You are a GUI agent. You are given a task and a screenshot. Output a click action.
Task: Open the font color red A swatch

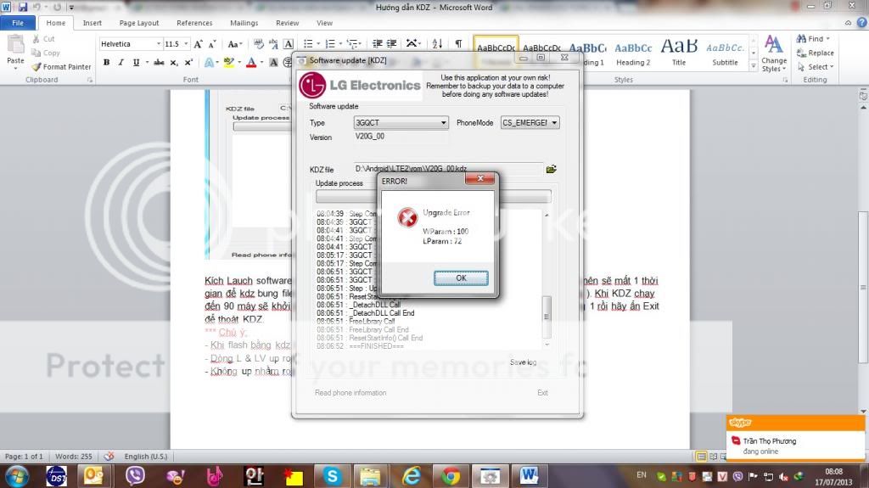(x=251, y=62)
